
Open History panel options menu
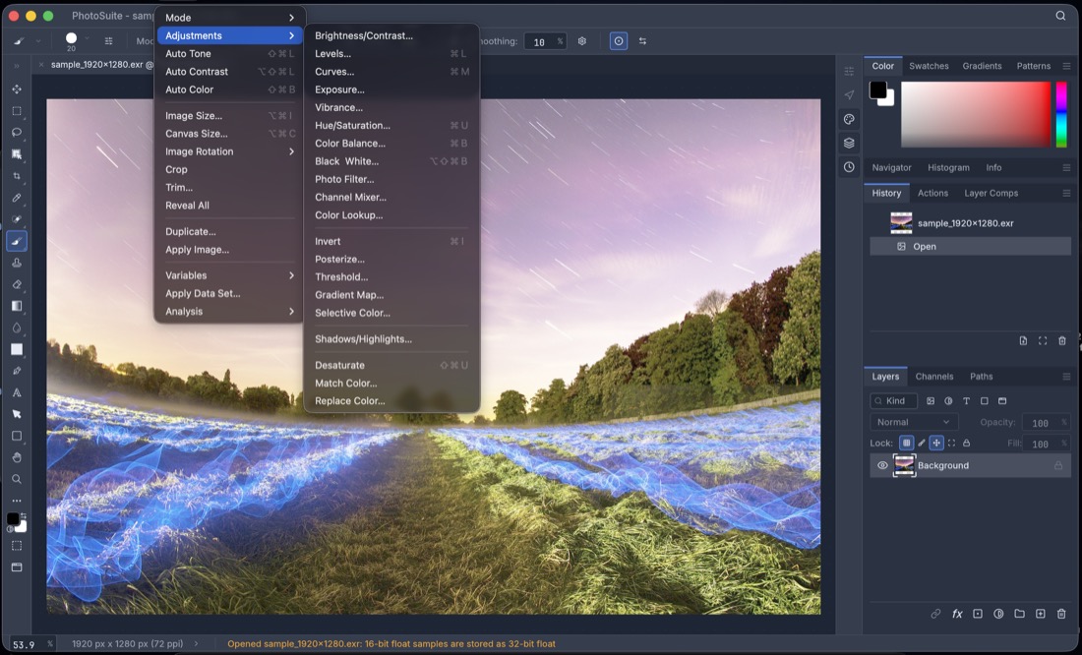1066,194
